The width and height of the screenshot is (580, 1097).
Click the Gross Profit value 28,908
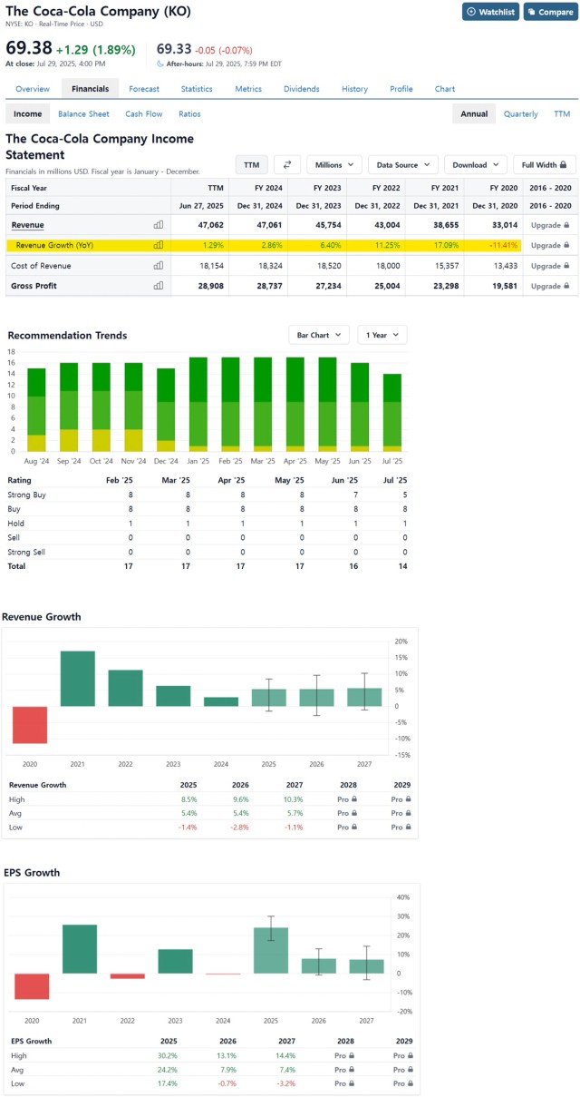[209, 286]
